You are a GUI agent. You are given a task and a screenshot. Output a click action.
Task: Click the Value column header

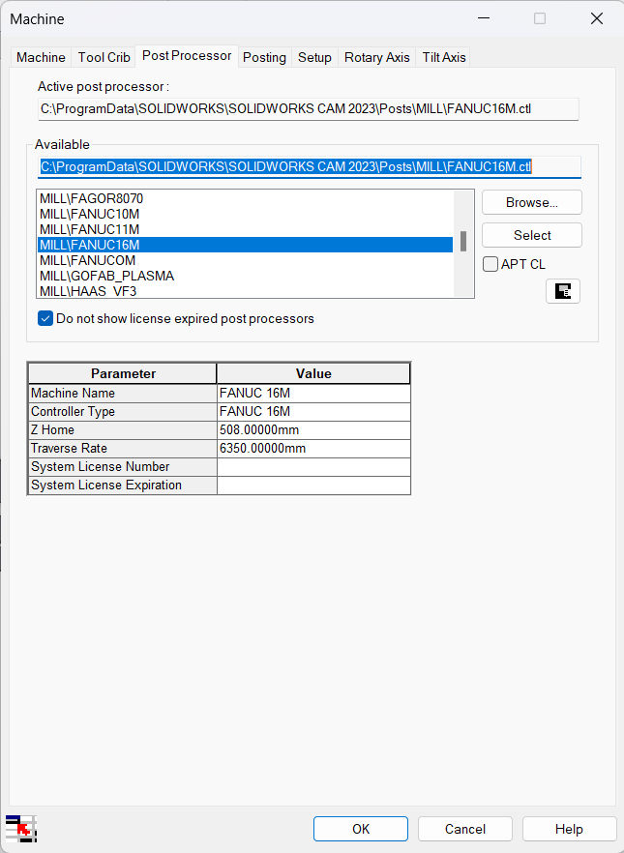pos(313,373)
